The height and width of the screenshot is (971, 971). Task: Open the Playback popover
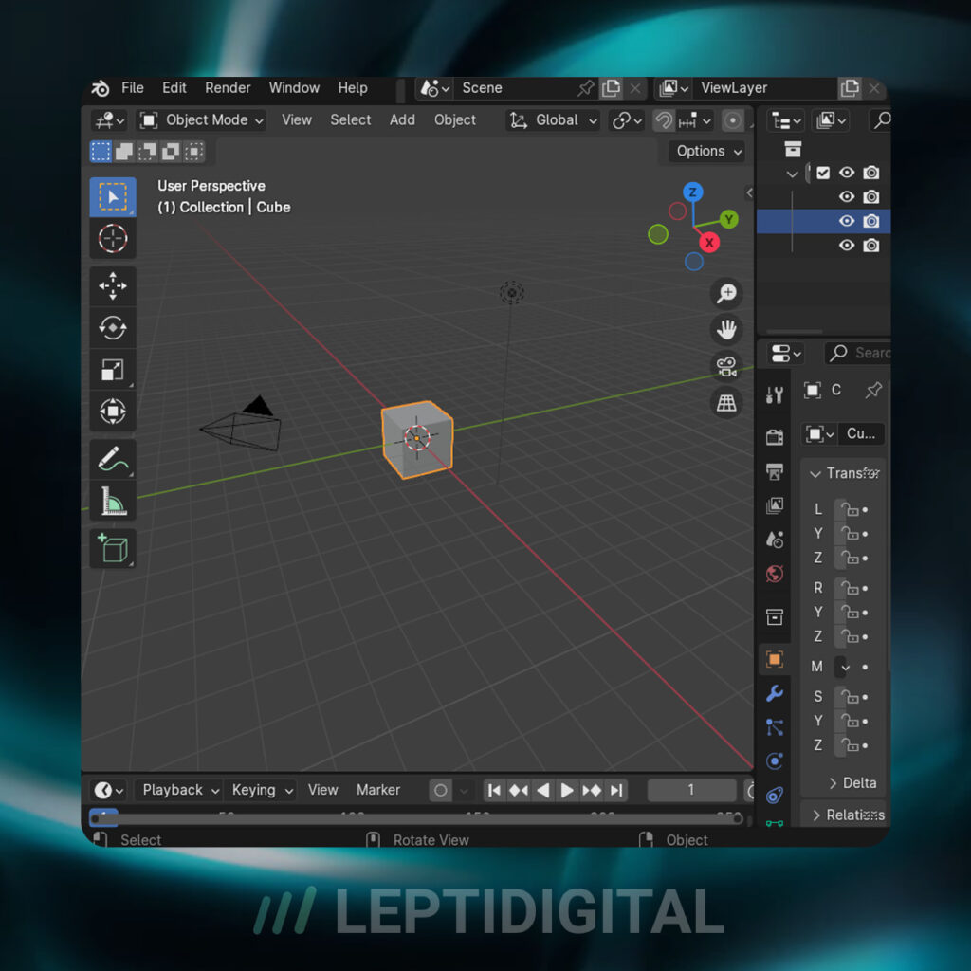pyautogui.click(x=180, y=790)
